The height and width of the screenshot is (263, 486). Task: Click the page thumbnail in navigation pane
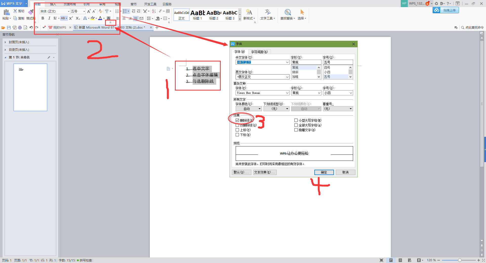point(30,87)
